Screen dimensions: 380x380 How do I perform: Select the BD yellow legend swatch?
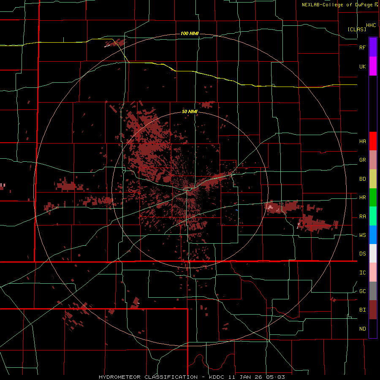tap(373, 179)
